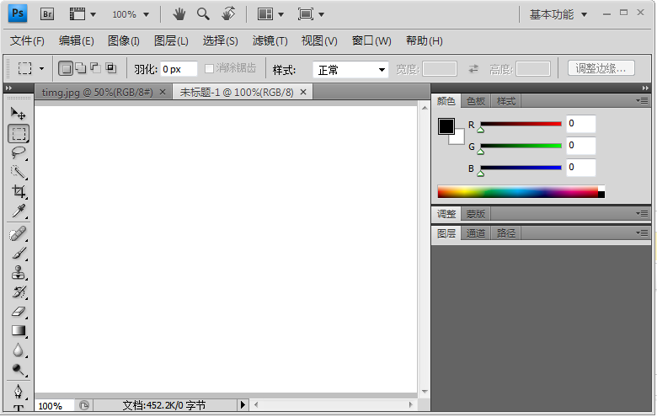
Task: Select the Pen tool
Action: 19,392
